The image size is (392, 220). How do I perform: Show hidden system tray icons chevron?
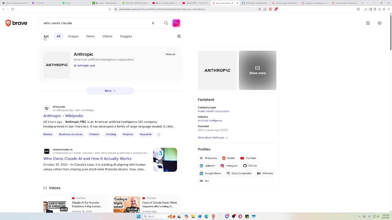pyautogui.click(x=360, y=216)
